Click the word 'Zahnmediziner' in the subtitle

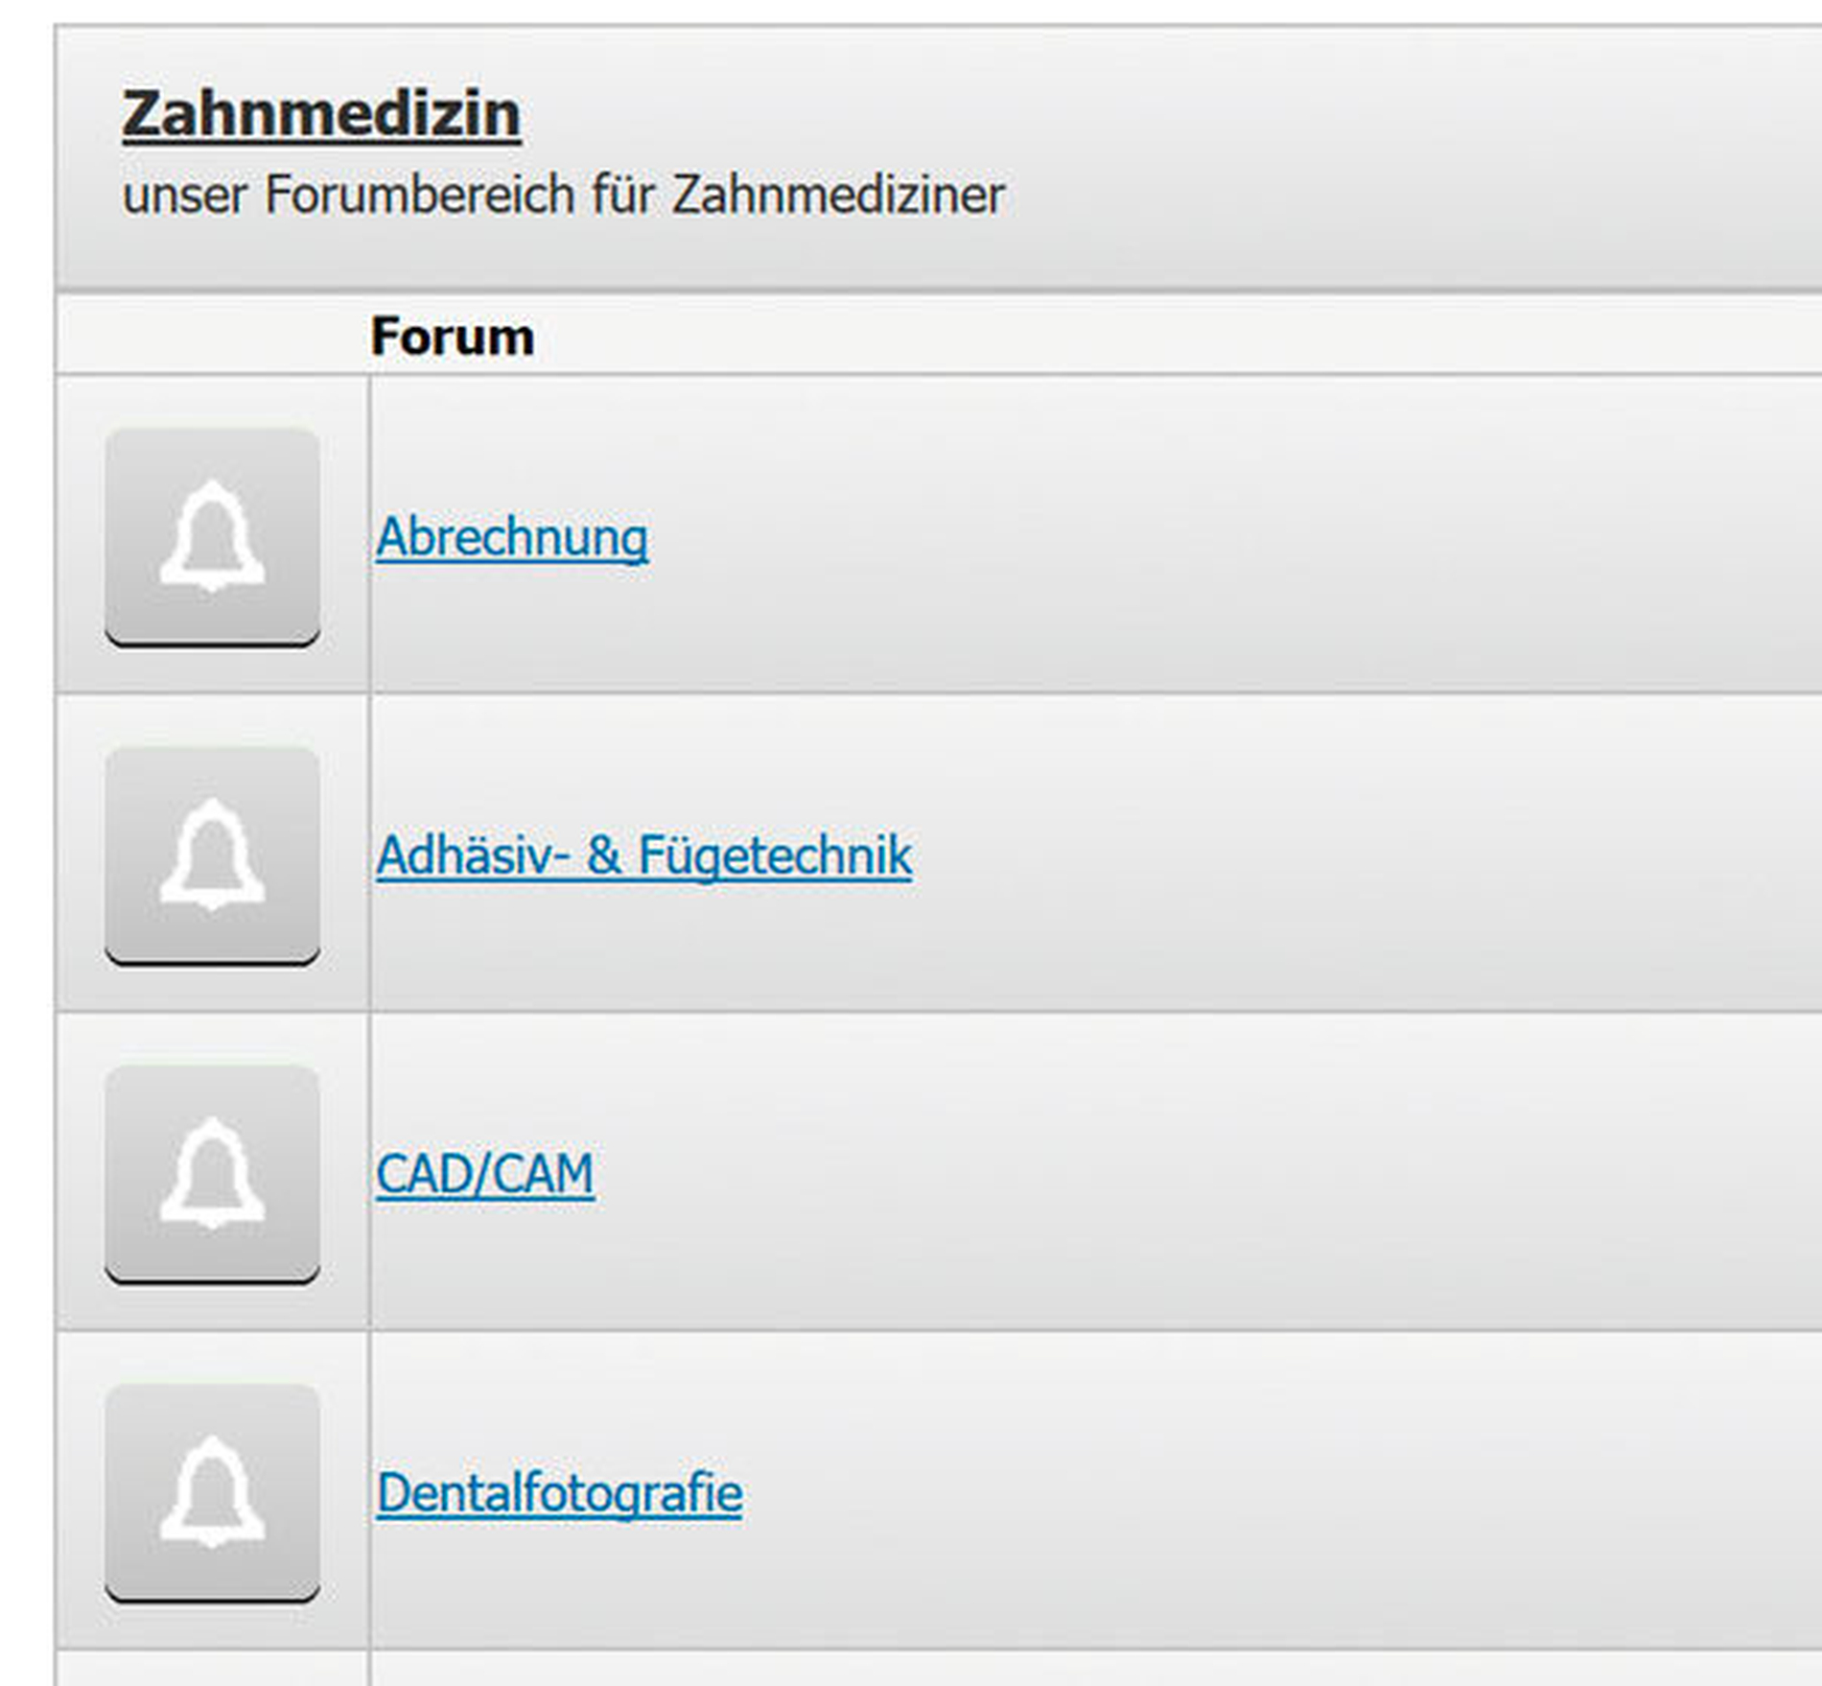[837, 195]
